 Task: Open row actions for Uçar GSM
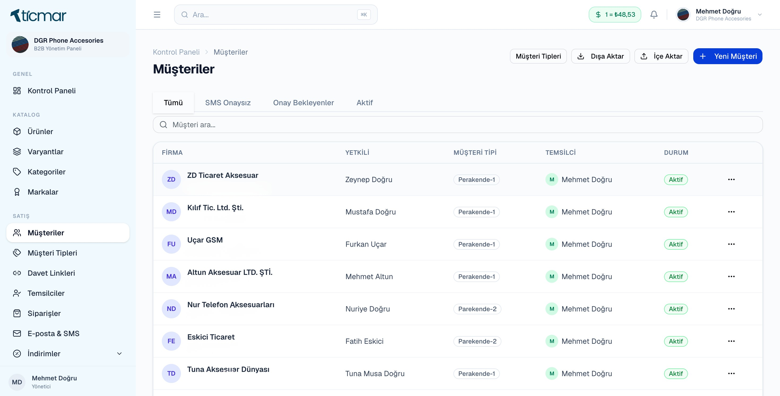pyautogui.click(x=731, y=244)
